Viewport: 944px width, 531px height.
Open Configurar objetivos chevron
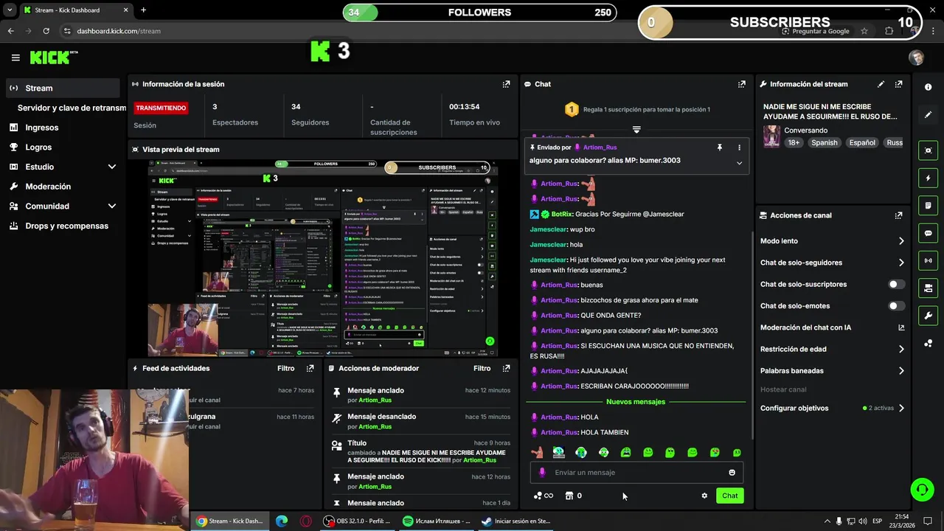[900, 408]
